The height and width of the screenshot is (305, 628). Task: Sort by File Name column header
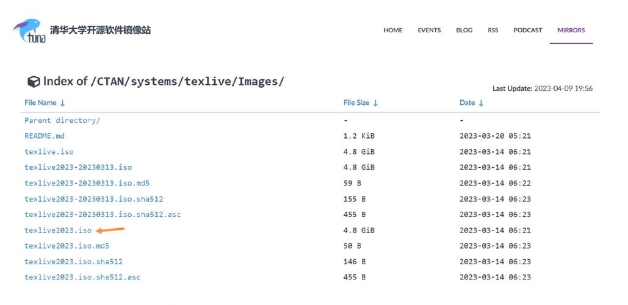pyautogui.click(x=45, y=102)
